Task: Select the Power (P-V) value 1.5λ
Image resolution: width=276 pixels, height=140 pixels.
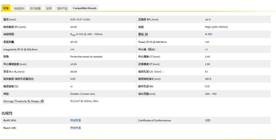Action: (207, 42)
